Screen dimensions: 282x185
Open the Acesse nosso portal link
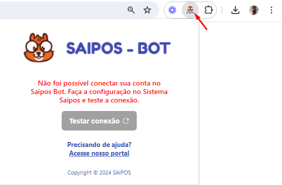click(99, 153)
